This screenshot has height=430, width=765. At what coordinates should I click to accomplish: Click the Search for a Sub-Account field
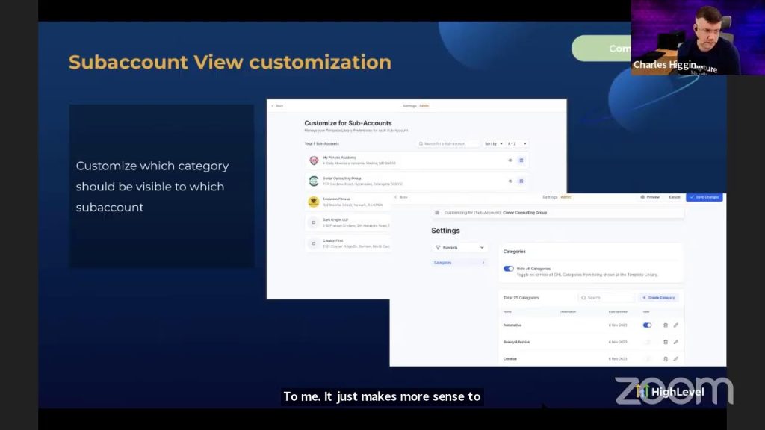tap(448, 144)
